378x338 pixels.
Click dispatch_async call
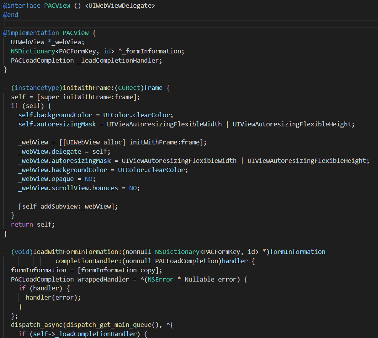[x=37, y=325]
